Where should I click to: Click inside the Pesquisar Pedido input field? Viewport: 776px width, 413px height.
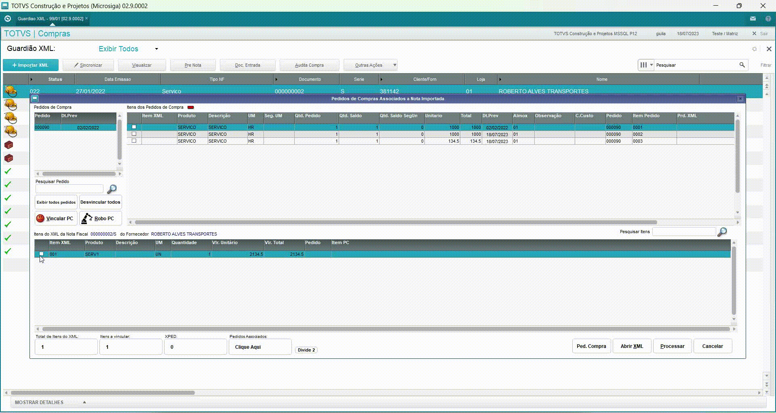pos(70,189)
